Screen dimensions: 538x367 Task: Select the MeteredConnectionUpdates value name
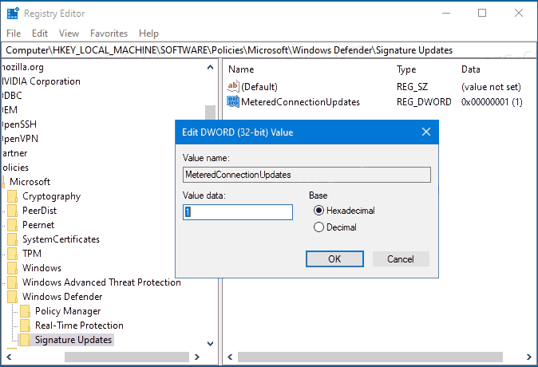301,102
